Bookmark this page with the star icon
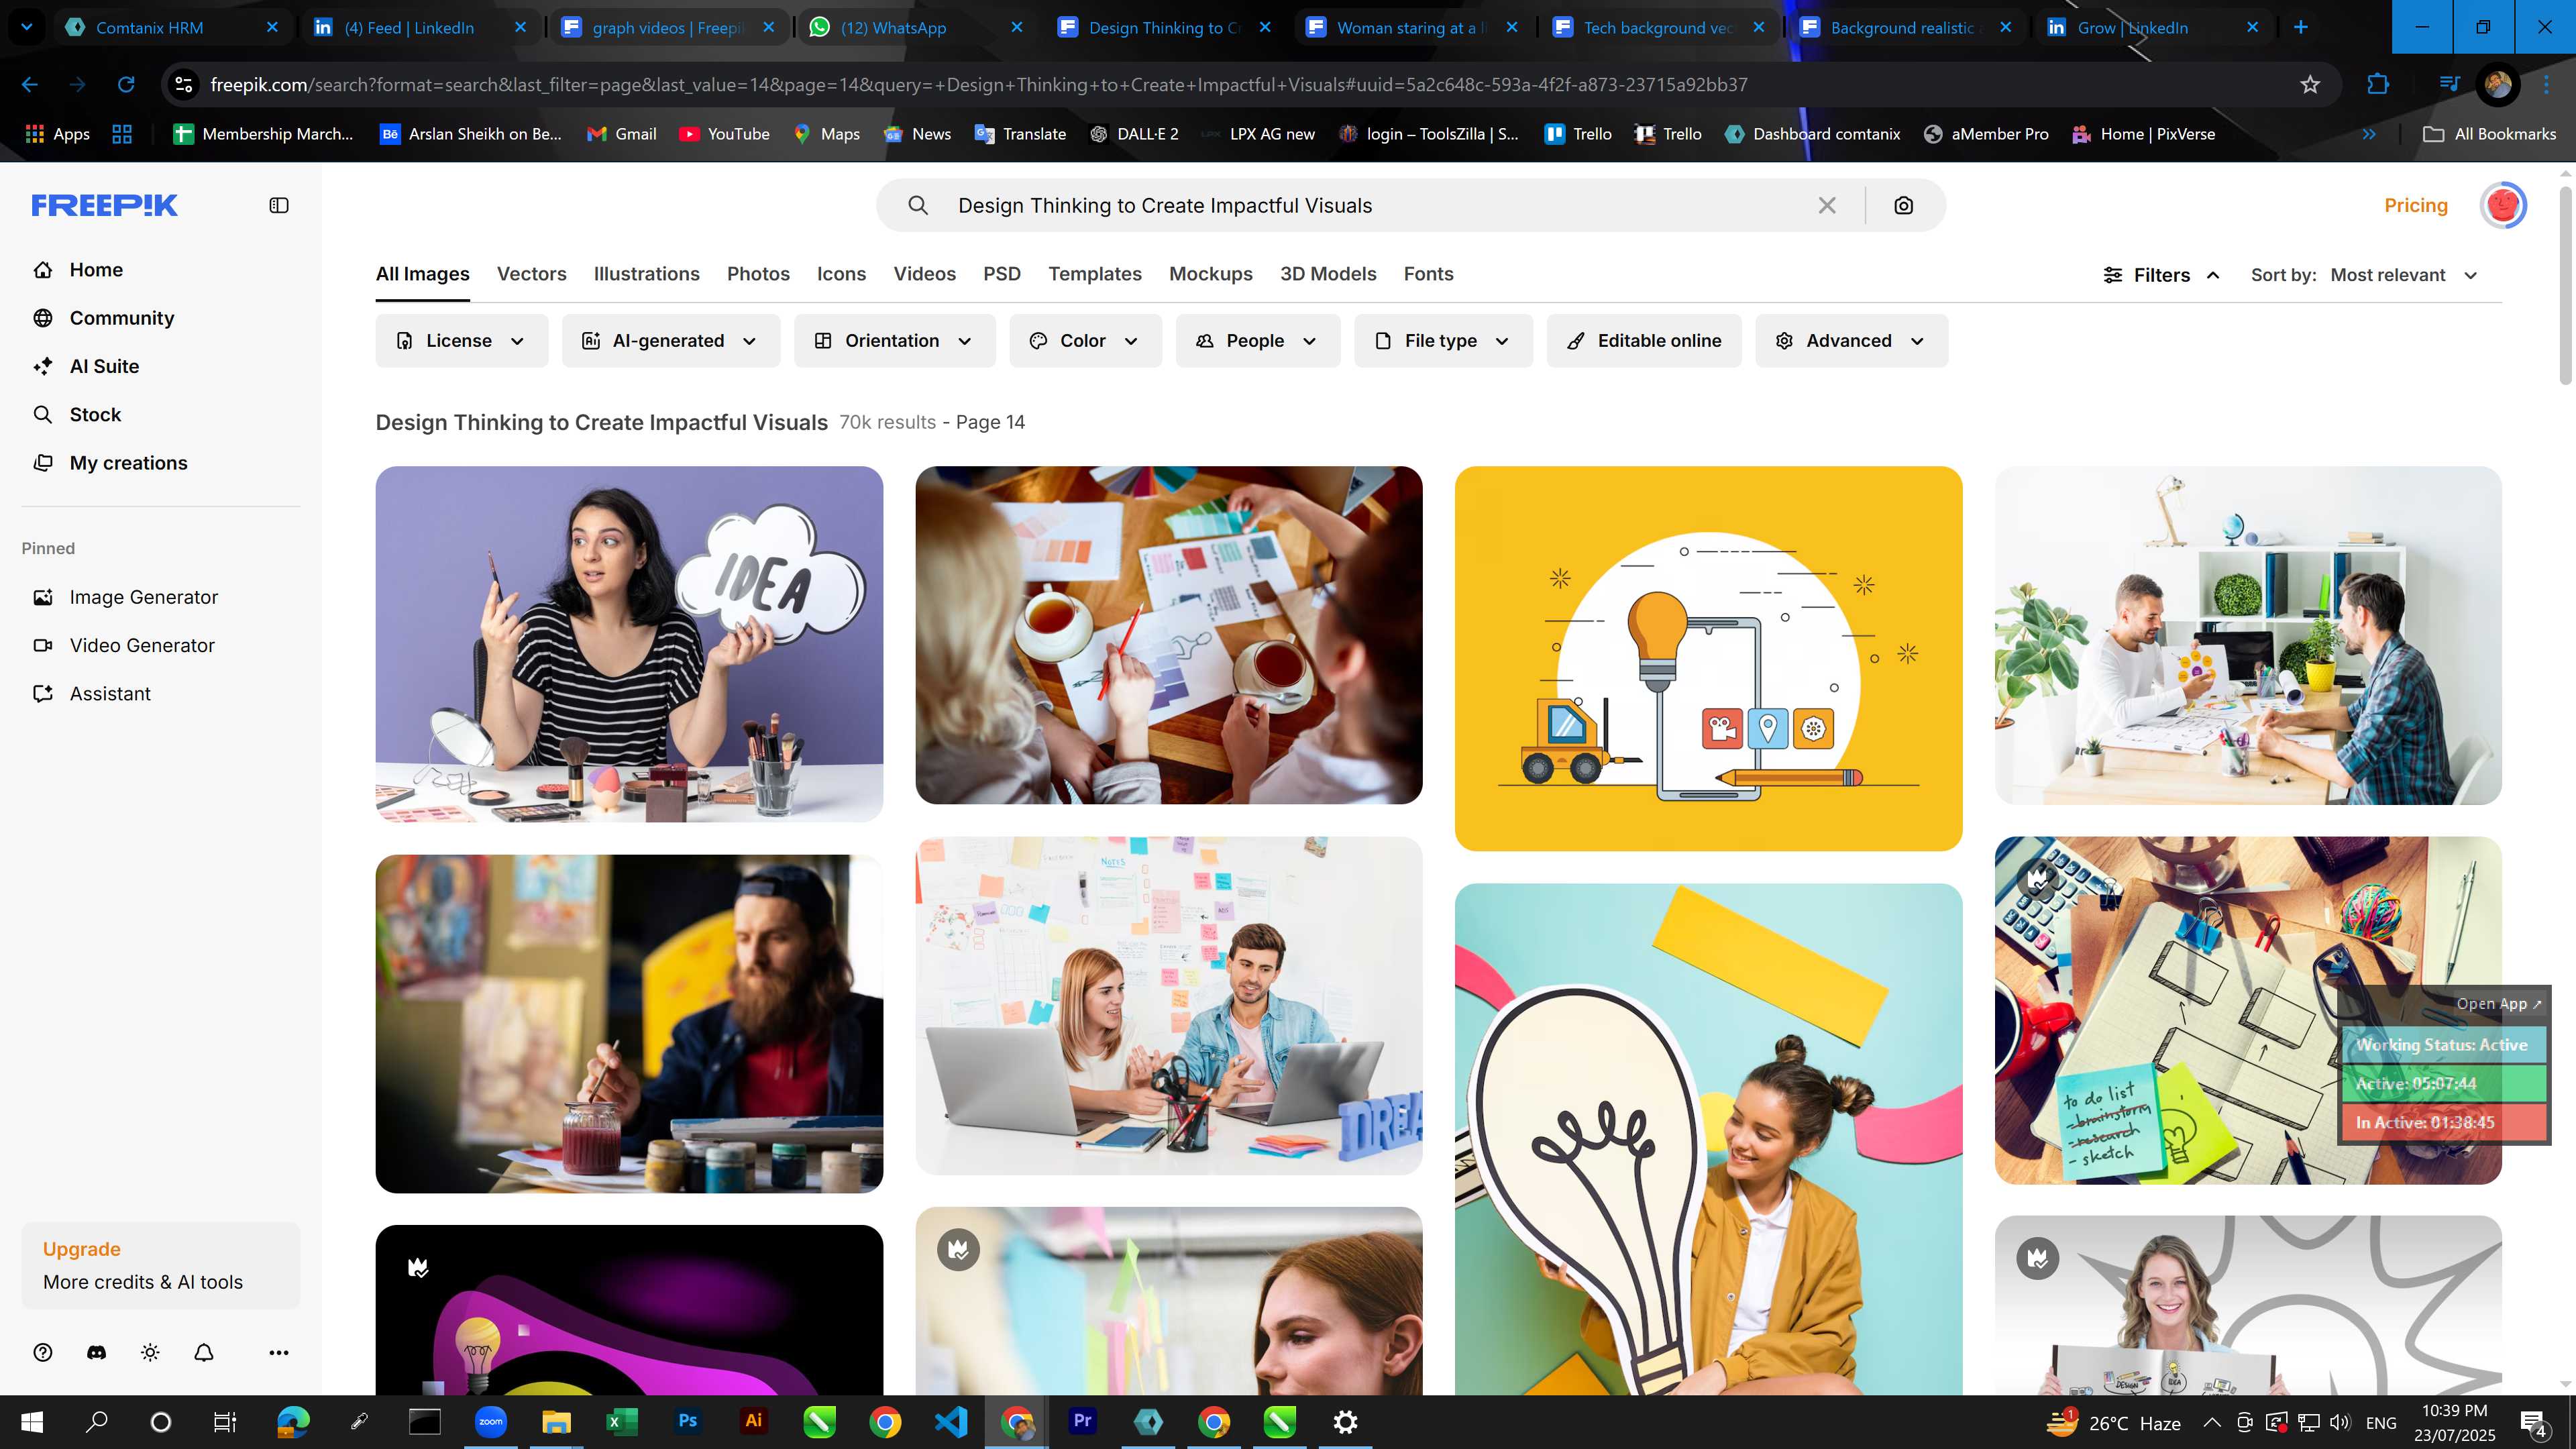The image size is (2576, 1449). click(x=2310, y=85)
